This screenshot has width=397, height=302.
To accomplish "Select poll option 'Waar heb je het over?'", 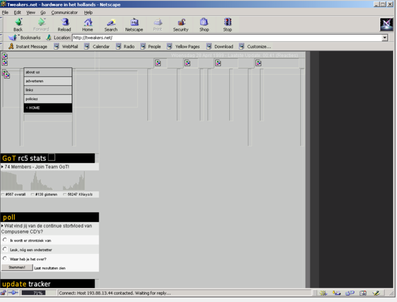I will click(5, 258).
